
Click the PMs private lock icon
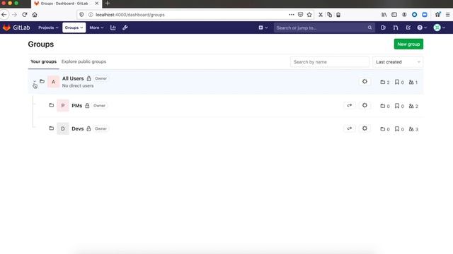coord(87,106)
